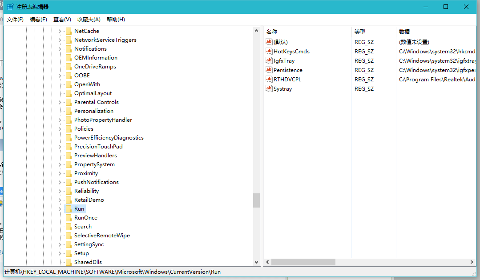This screenshot has width=480, height=280.
Task: Select the IgfxTray string value icon
Action: (x=269, y=60)
